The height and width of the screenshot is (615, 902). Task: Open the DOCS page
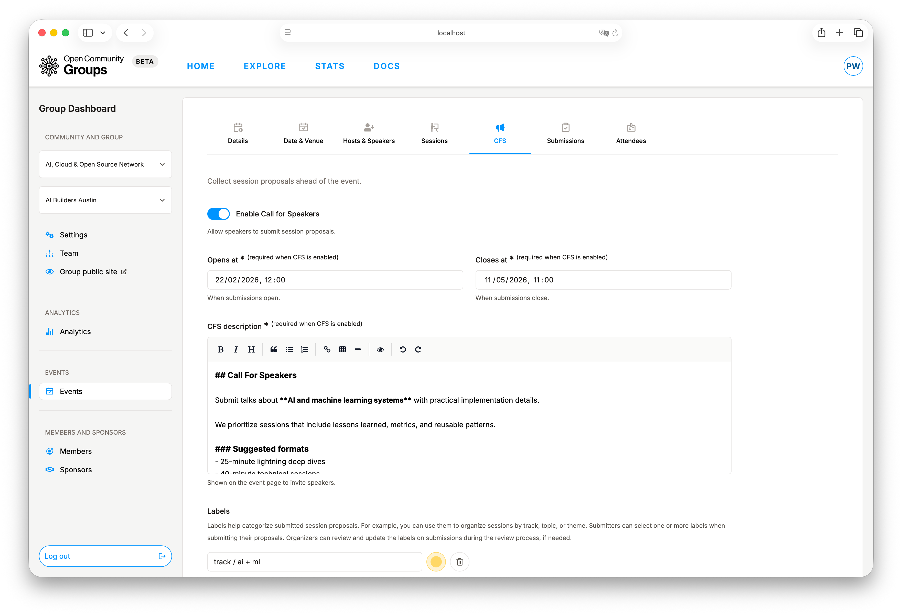click(386, 66)
